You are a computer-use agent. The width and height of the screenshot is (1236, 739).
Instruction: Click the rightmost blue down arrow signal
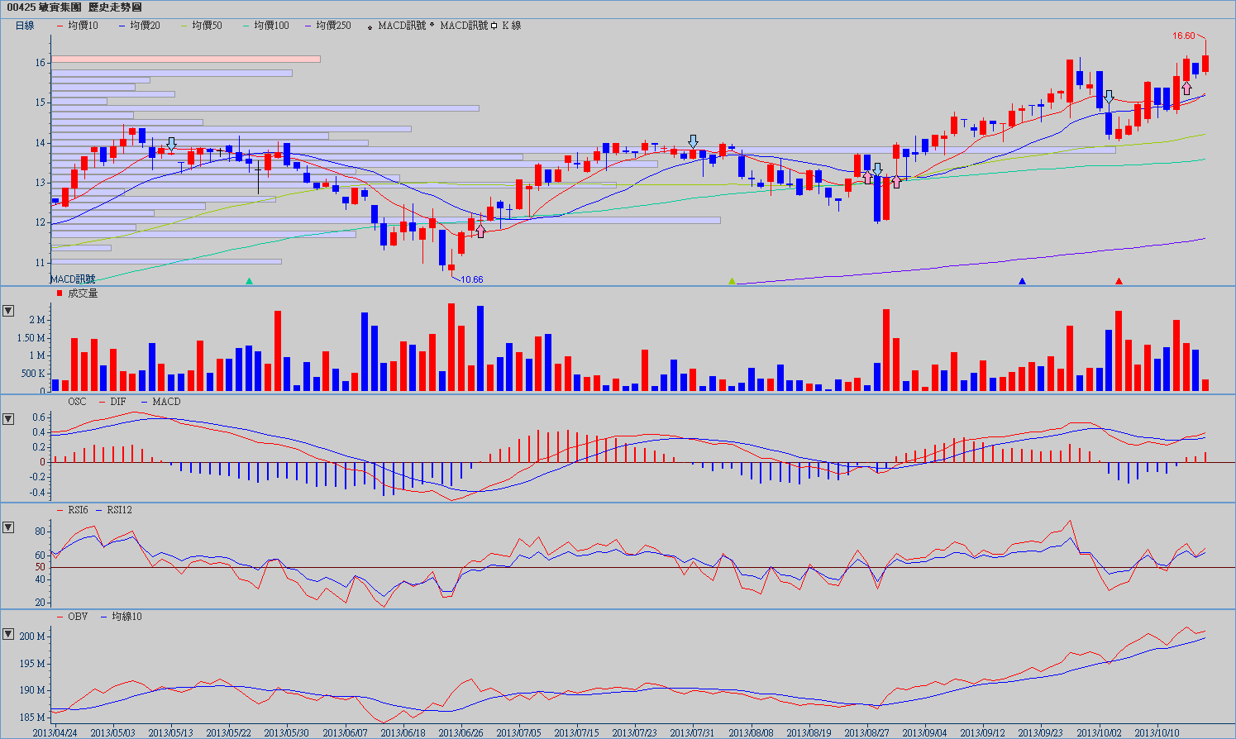click(x=1109, y=98)
